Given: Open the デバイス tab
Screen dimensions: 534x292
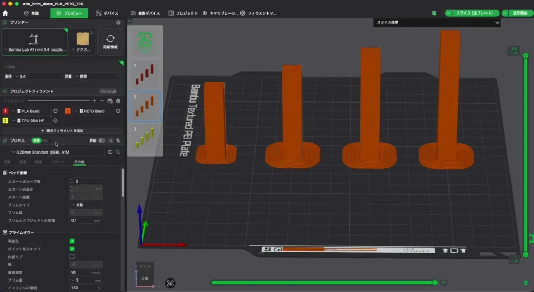Looking at the screenshot, I should [107, 13].
